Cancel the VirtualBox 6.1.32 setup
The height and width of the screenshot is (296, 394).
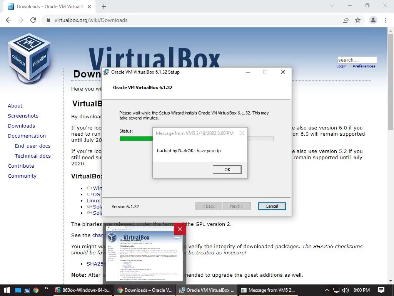[x=272, y=206]
